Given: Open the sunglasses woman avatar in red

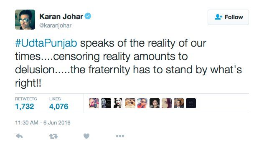Looking at the screenshot, I should coord(142,103).
